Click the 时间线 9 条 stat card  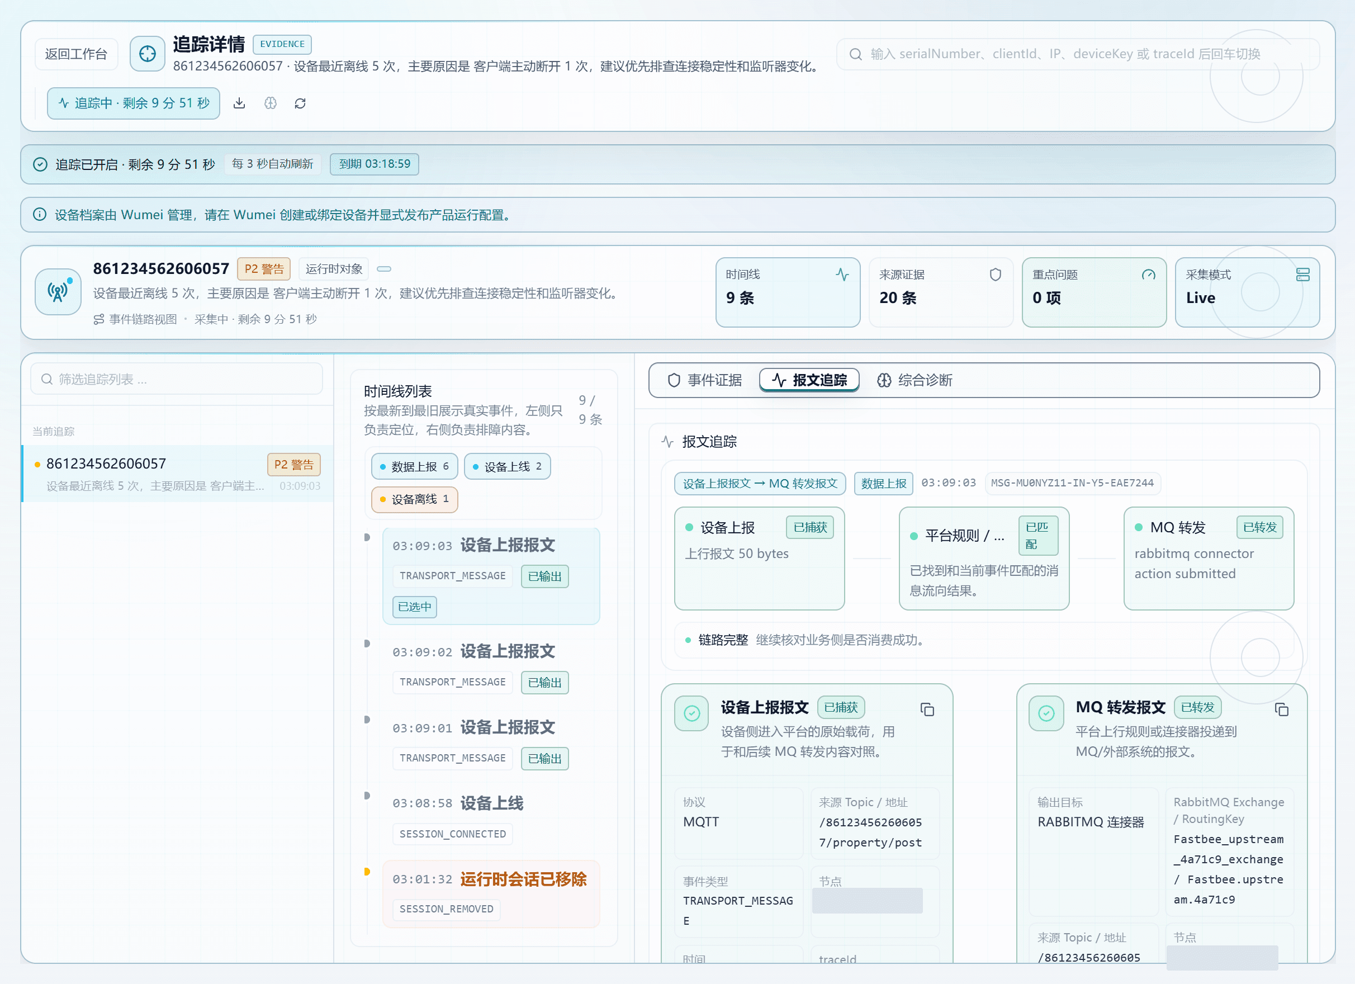[x=788, y=292]
